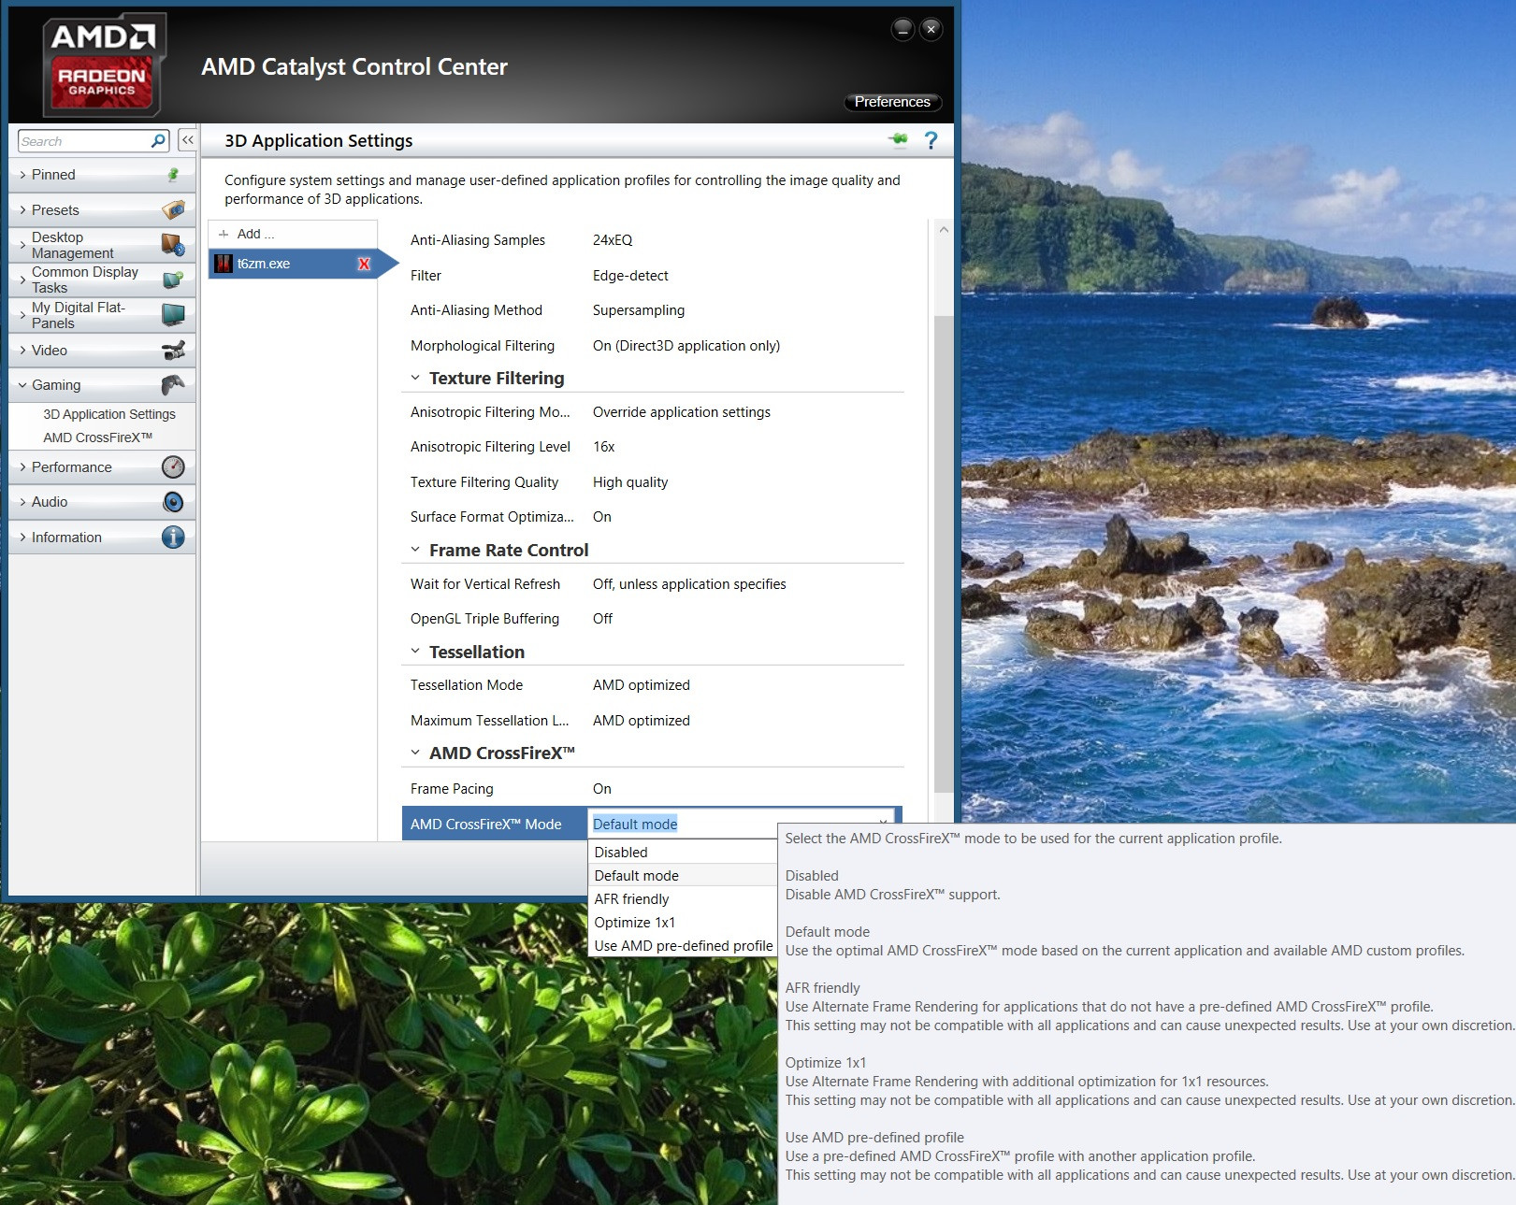
Task: Click the Pinned green pushpin icon
Action: pyautogui.click(x=173, y=175)
